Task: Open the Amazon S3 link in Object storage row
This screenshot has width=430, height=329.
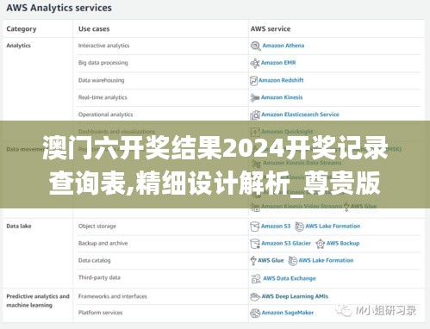Action: pos(276,227)
